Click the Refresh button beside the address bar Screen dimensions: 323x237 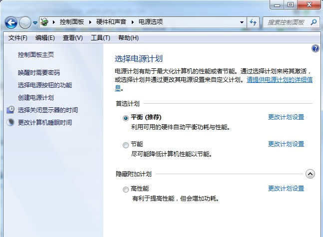(x=253, y=22)
